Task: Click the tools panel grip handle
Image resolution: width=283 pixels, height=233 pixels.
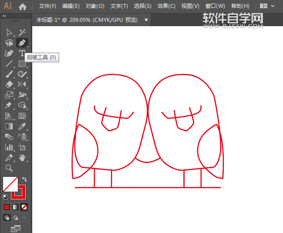Action: coord(16,21)
